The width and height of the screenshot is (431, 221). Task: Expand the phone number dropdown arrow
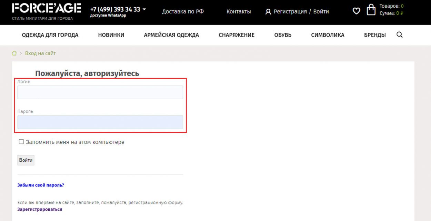tap(144, 9)
